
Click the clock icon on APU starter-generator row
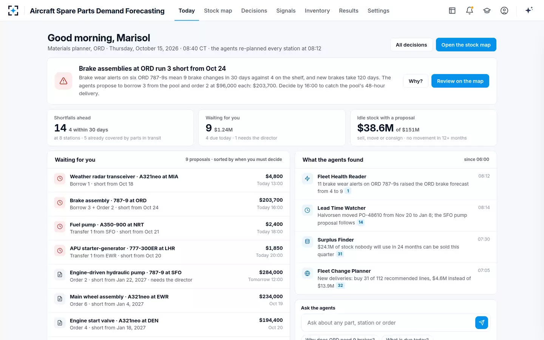pyautogui.click(x=60, y=250)
